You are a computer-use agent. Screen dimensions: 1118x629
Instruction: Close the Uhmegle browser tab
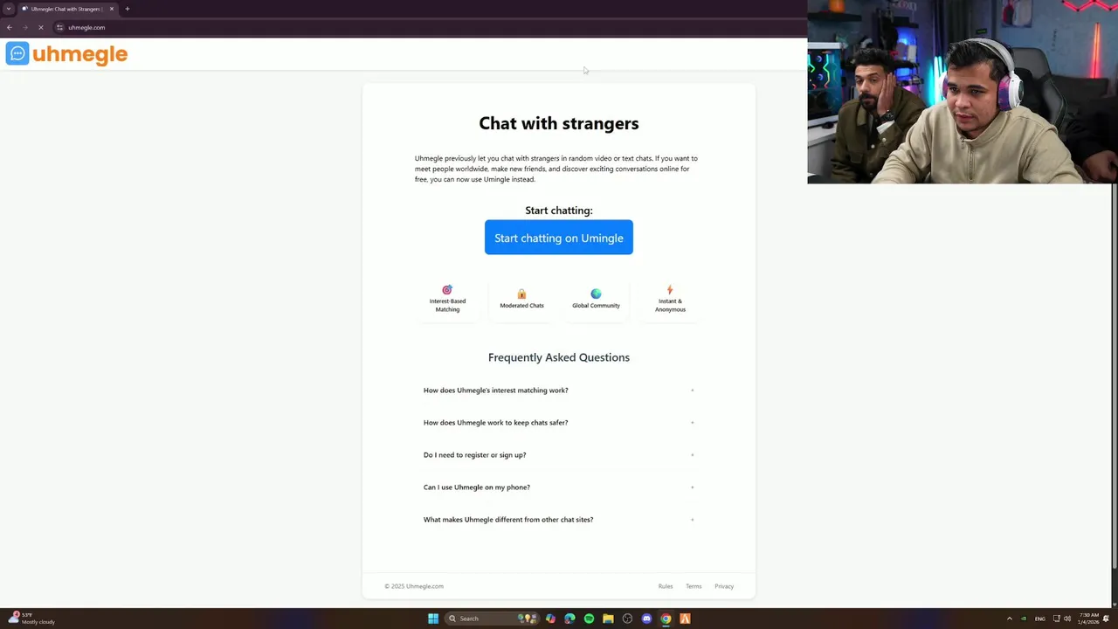111,9
